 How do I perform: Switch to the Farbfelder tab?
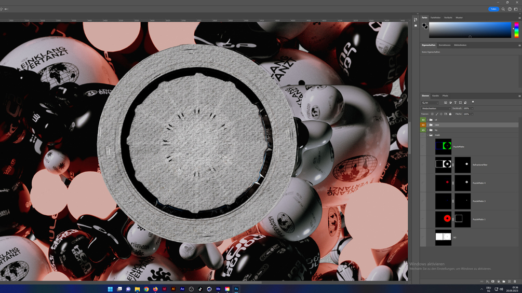[435, 18]
